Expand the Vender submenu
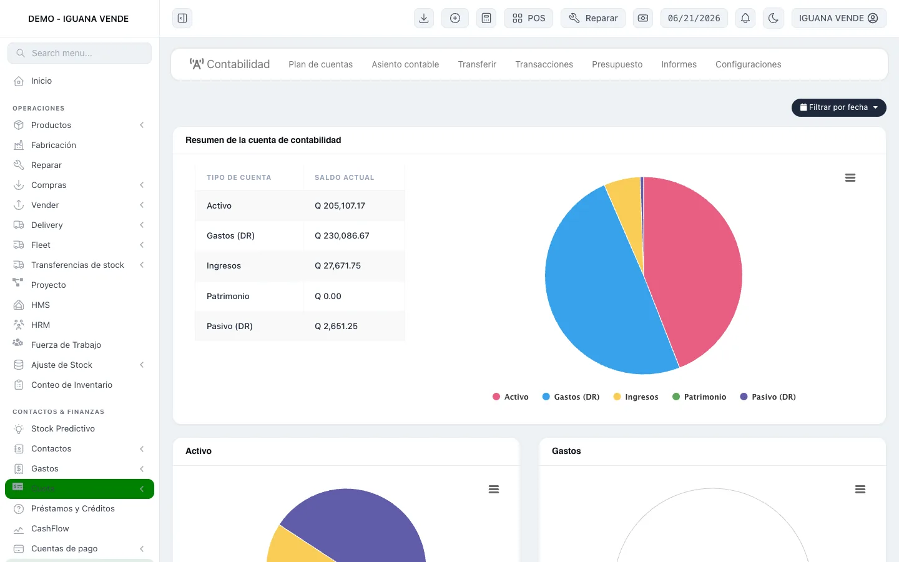899x562 pixels. [x=142, y=205]
